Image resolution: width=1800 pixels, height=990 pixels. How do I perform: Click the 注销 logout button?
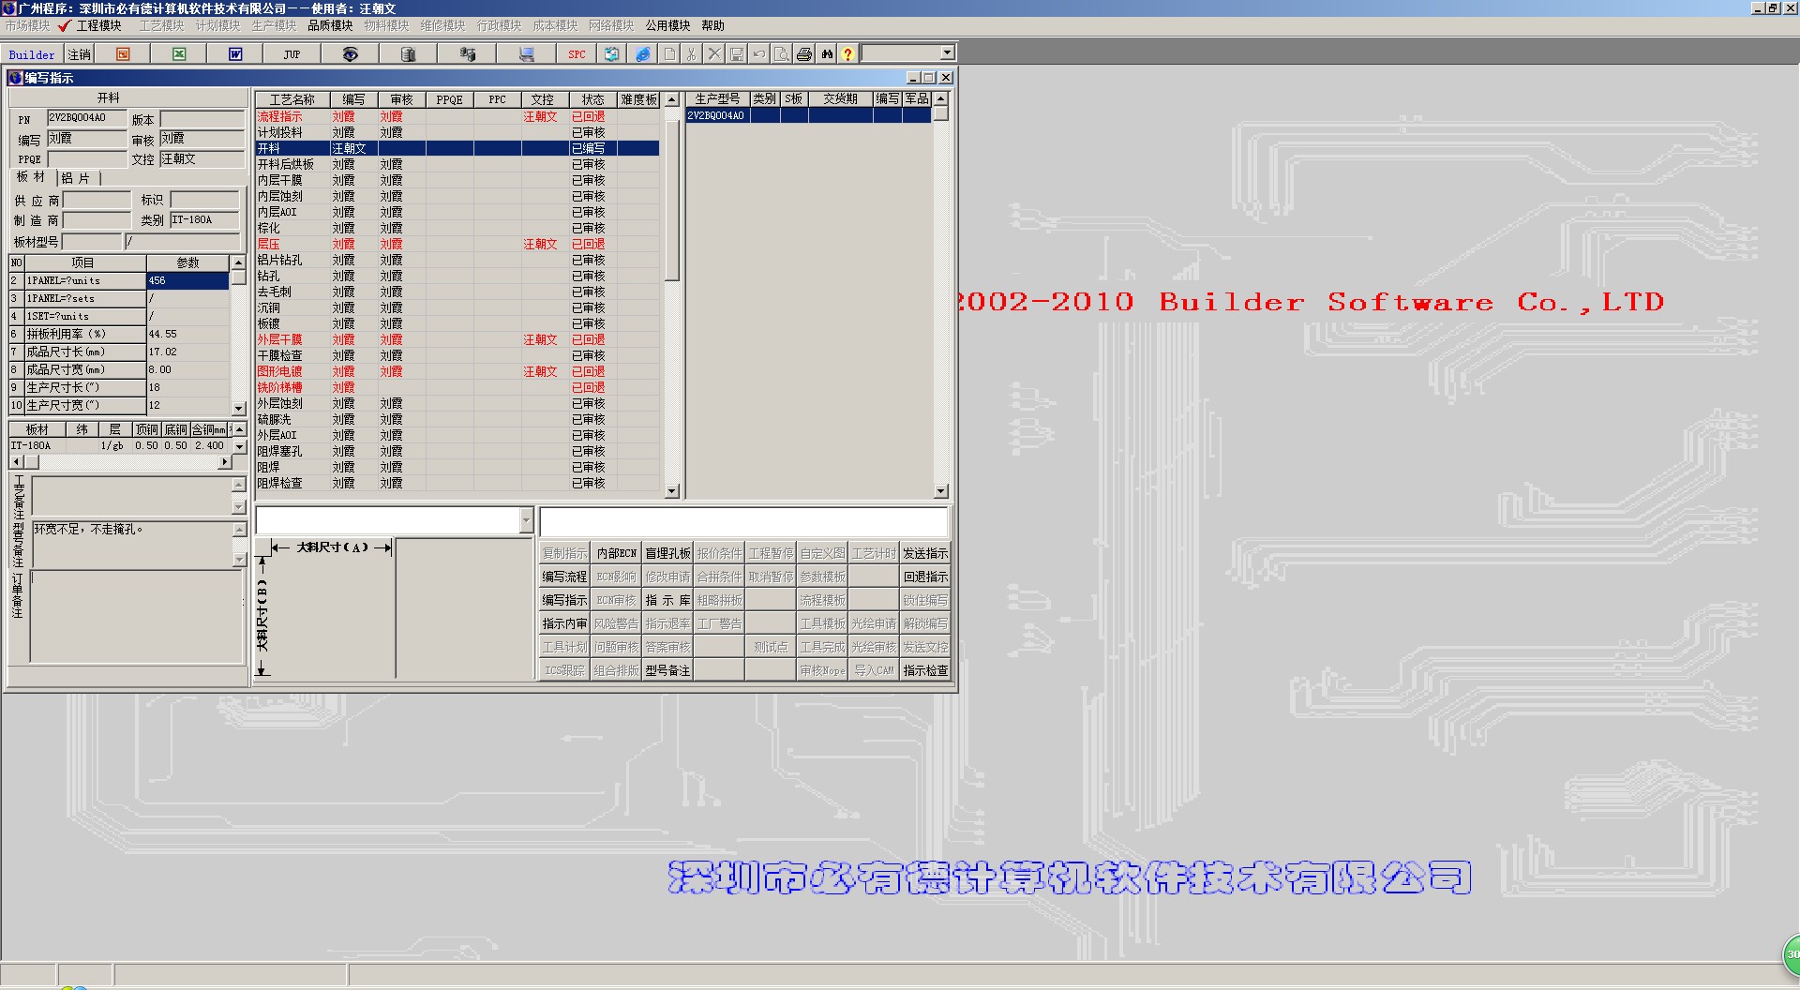tap(80, 54)
